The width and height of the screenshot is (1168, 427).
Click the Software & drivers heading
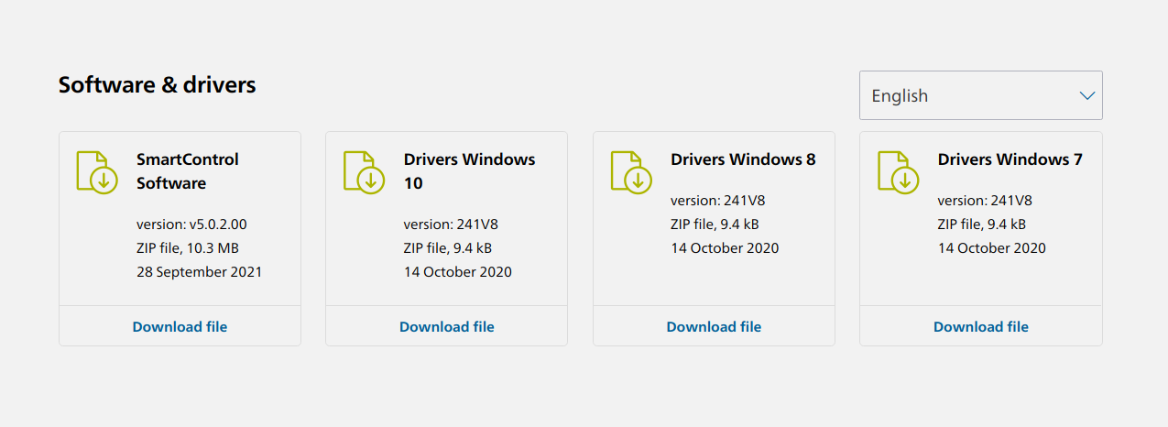158,84
